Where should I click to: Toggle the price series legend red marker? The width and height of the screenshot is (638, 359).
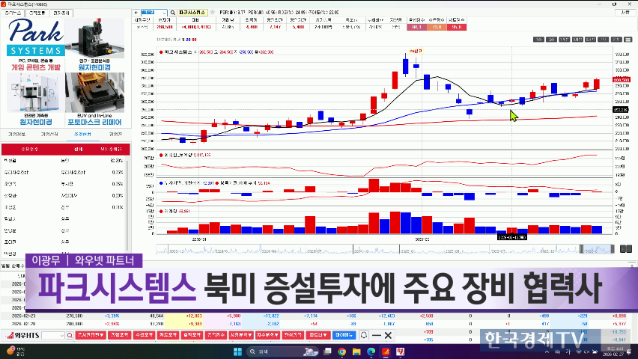[x=160, y=53]
